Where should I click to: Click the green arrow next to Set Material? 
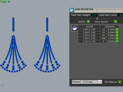tap(120, 82)
